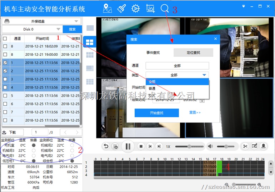
Task: Adjust the playback speed slider
Action: tap(189, 146)
